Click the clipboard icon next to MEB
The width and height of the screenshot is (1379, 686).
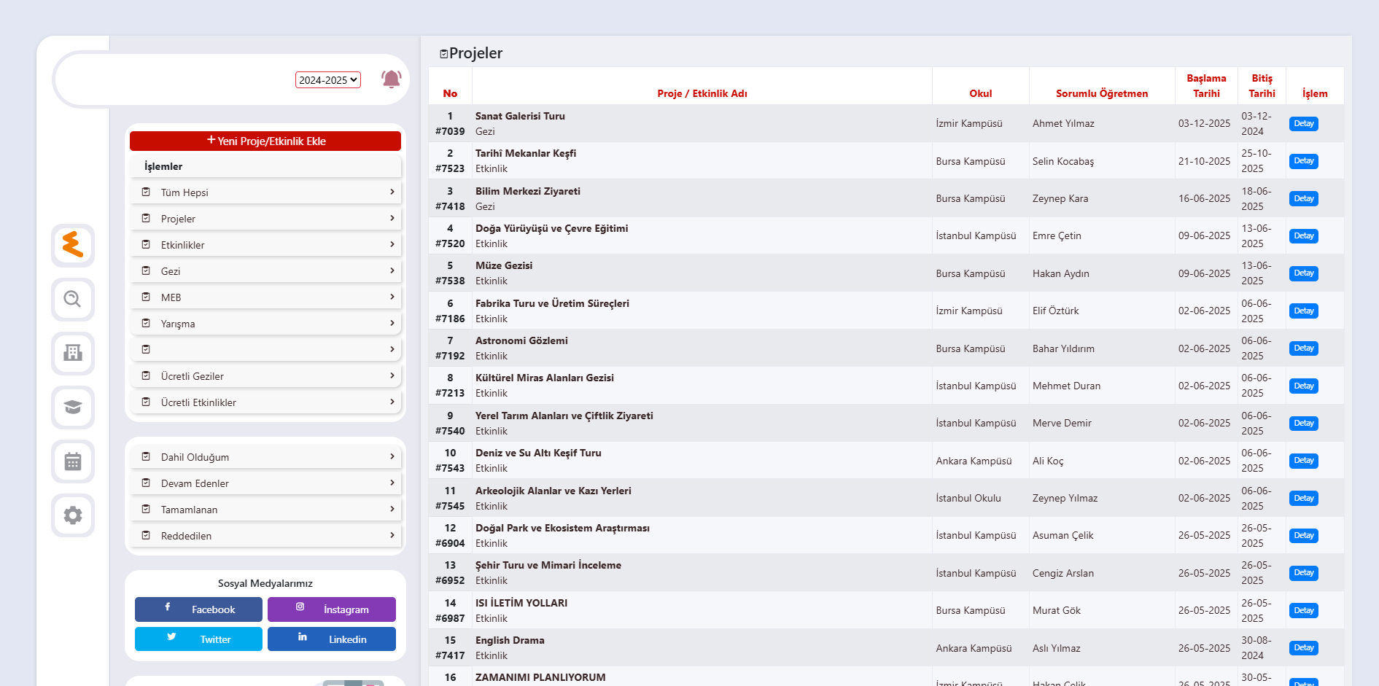click(146, 297)
